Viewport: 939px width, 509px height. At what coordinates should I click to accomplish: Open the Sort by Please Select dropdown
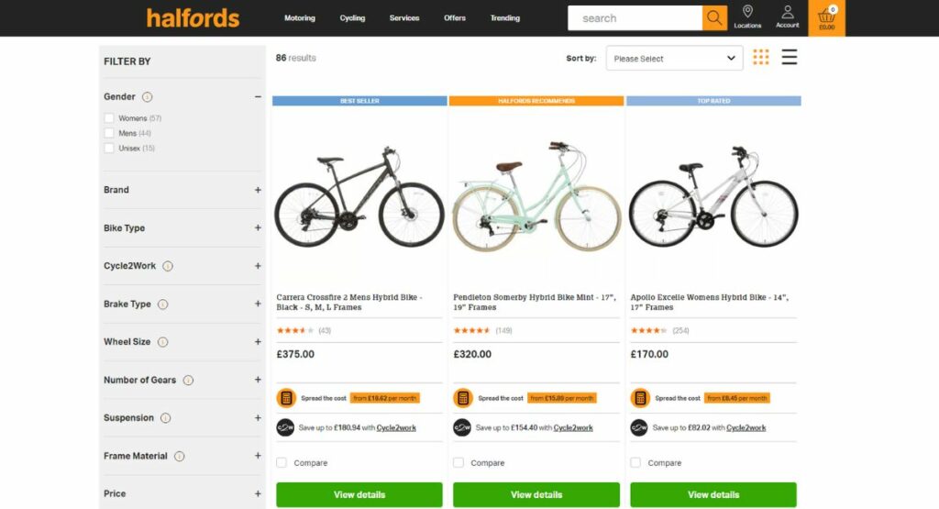pos(674,59)
